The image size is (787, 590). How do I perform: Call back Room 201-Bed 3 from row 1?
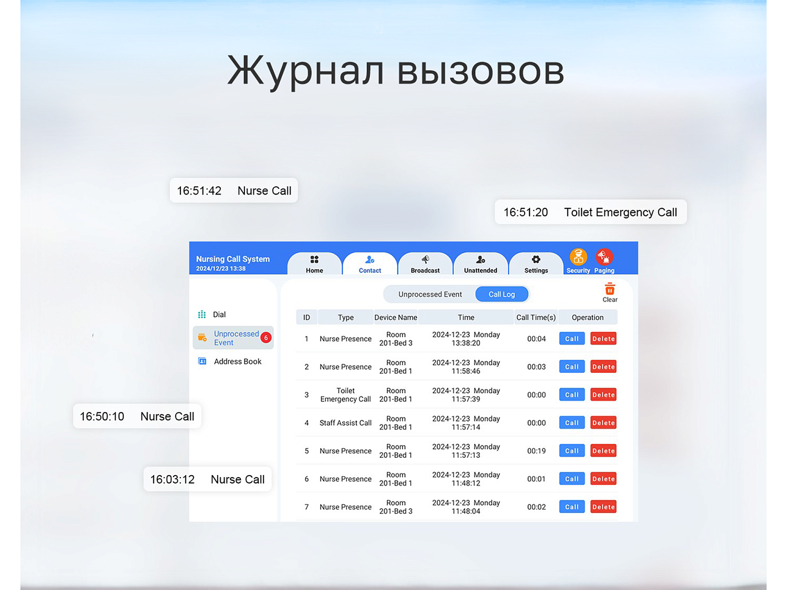[571, 339]
